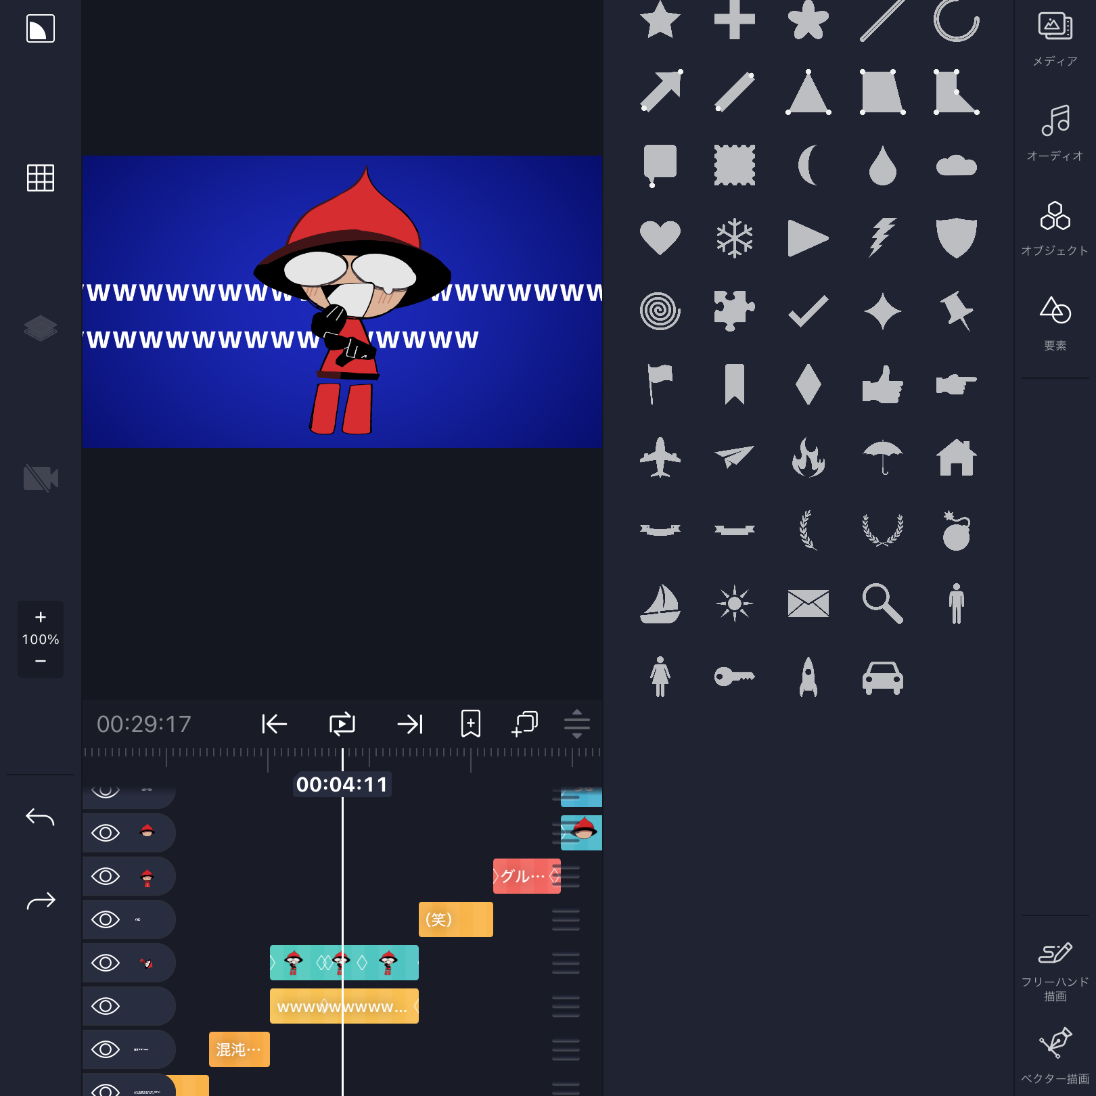Pick the sailboat shape
The image size is (1096, 1096).
pyautogui.click(x=660, y=603)
